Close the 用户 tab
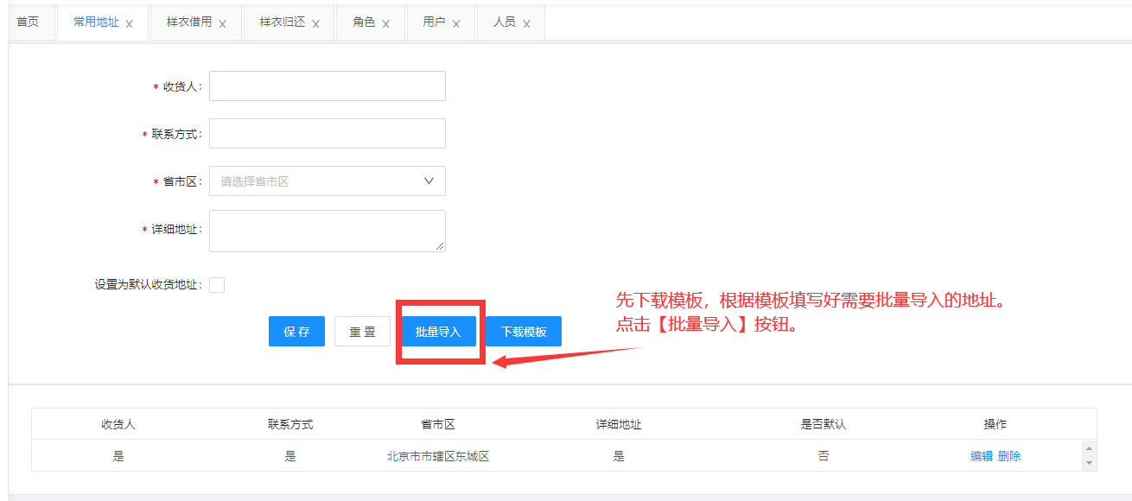1132x501 pixels. click(456, 24)
